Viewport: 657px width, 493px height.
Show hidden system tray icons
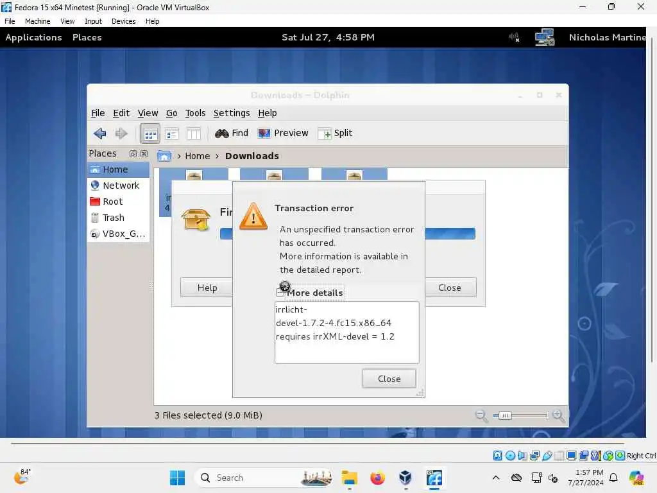(496, 478)
